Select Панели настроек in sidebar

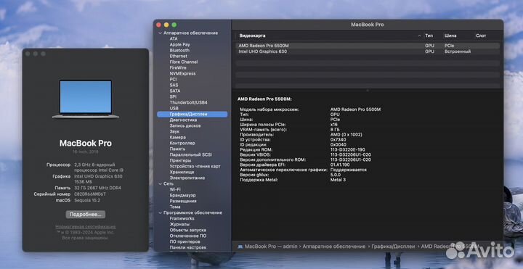click(188, 248)
